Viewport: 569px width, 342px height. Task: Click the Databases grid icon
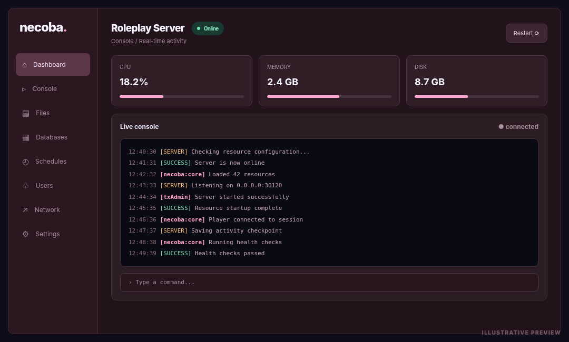click(26, 138)
